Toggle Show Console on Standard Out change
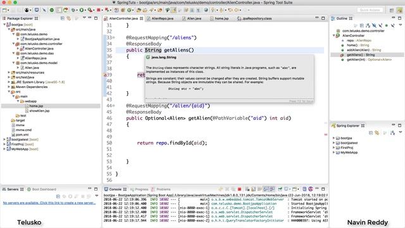Image resolution: width=405 pixels, height=228 pixels. (x=266, y=189)
